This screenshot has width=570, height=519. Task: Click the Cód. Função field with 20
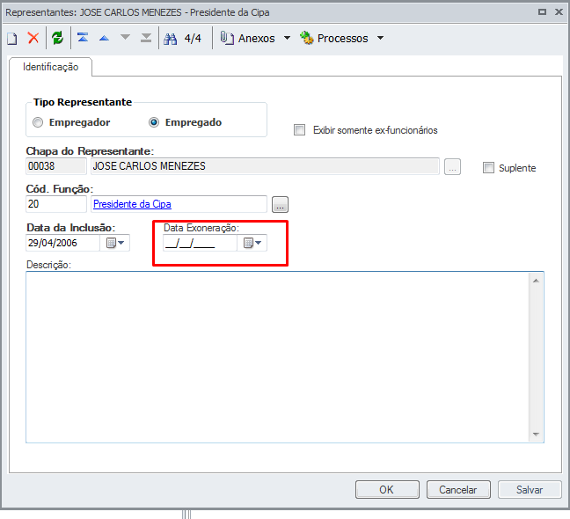pos(56,204)
